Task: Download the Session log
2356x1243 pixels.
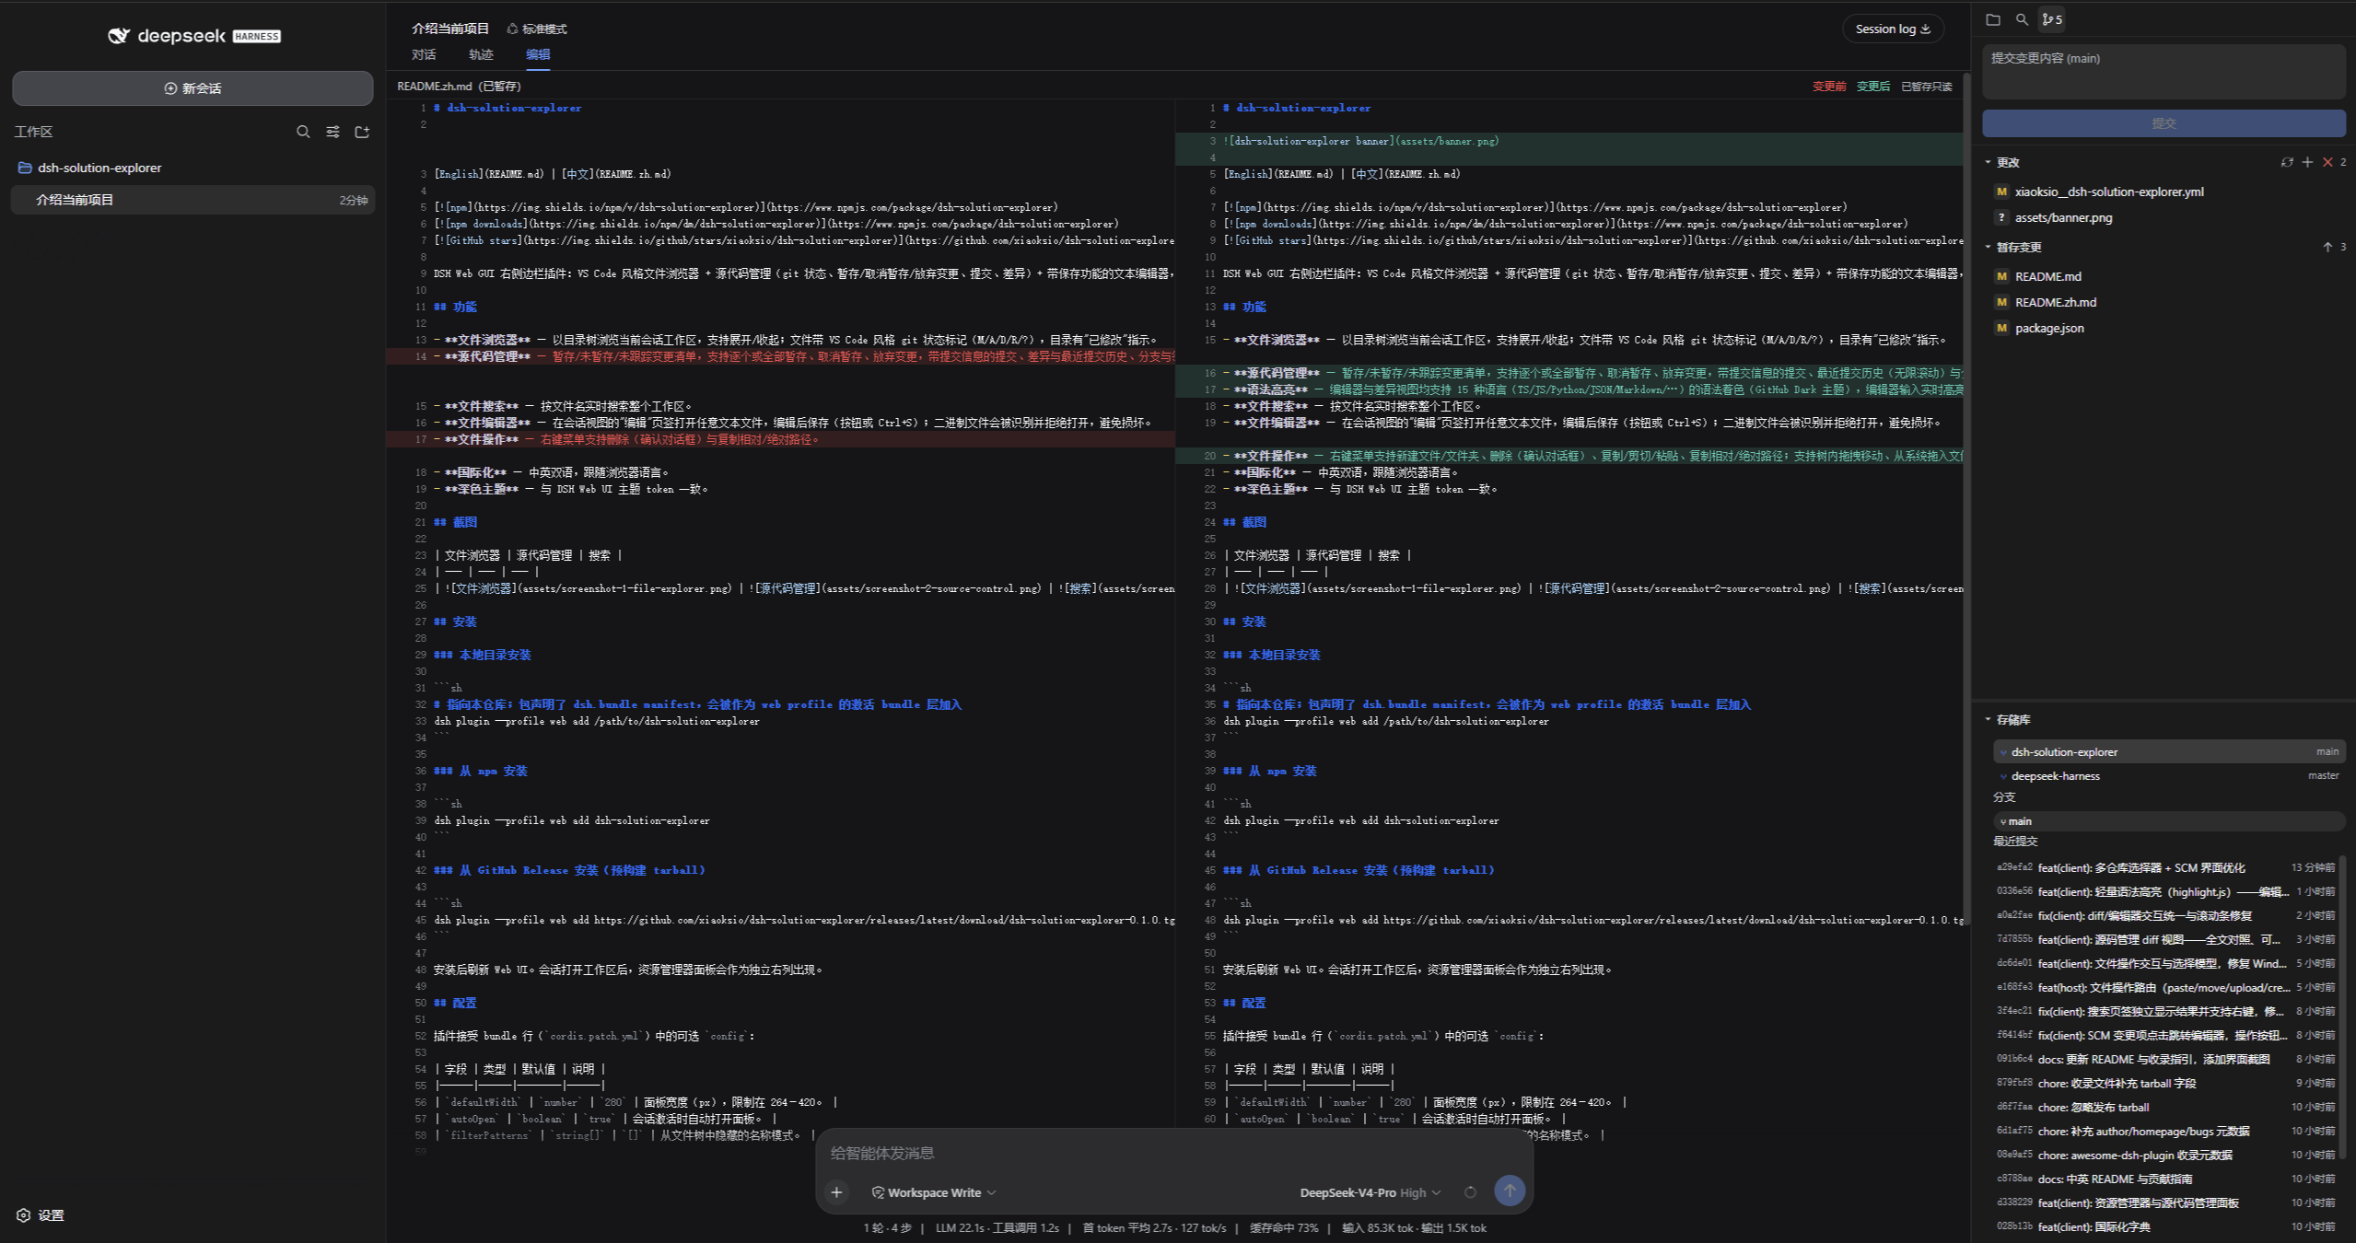Action: 1893,29
